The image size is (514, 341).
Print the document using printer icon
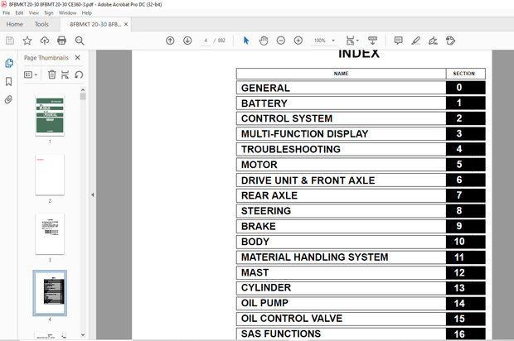[61, 41]
